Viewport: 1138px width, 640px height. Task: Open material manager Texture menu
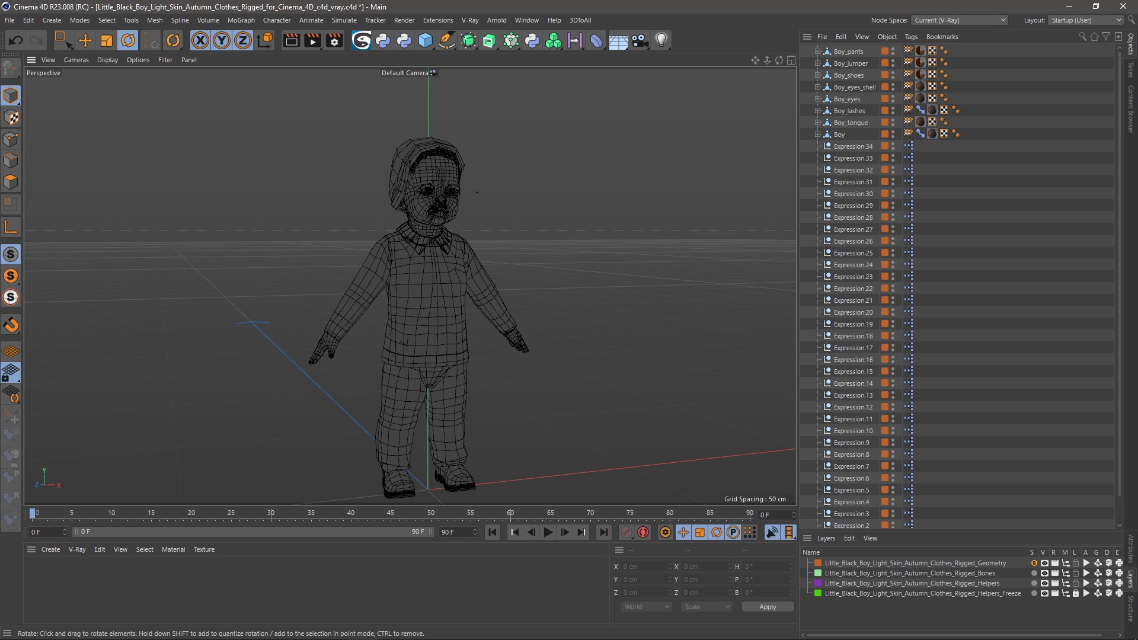[204, 549]
